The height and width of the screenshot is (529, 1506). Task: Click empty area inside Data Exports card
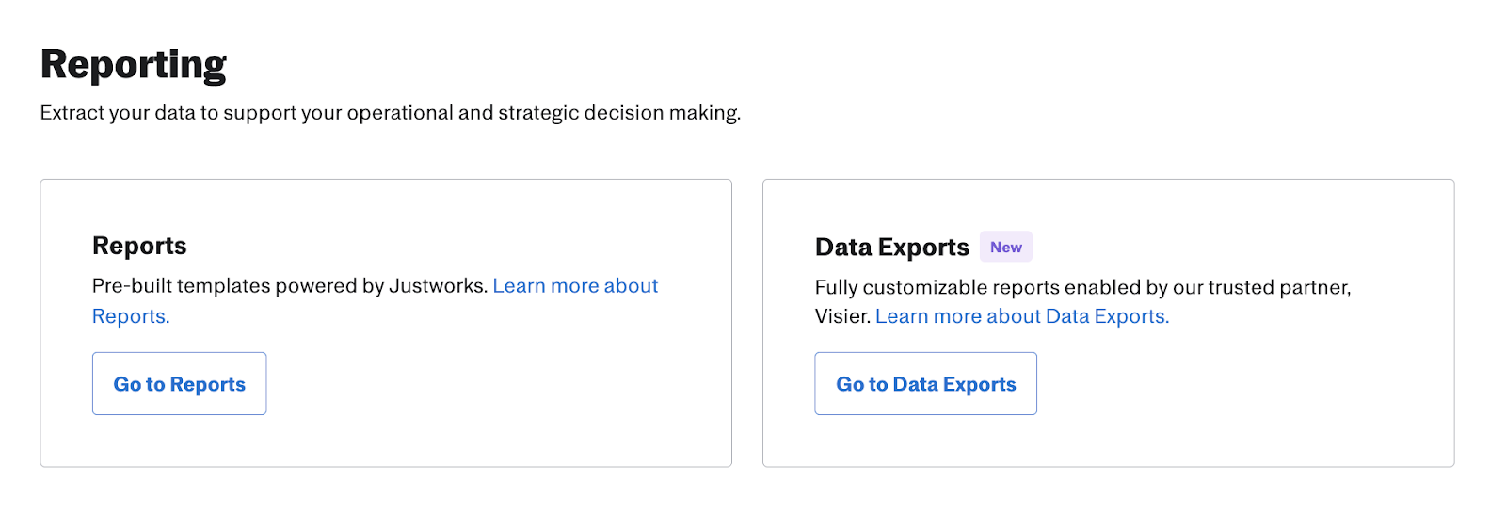(x=1271, y=405)
